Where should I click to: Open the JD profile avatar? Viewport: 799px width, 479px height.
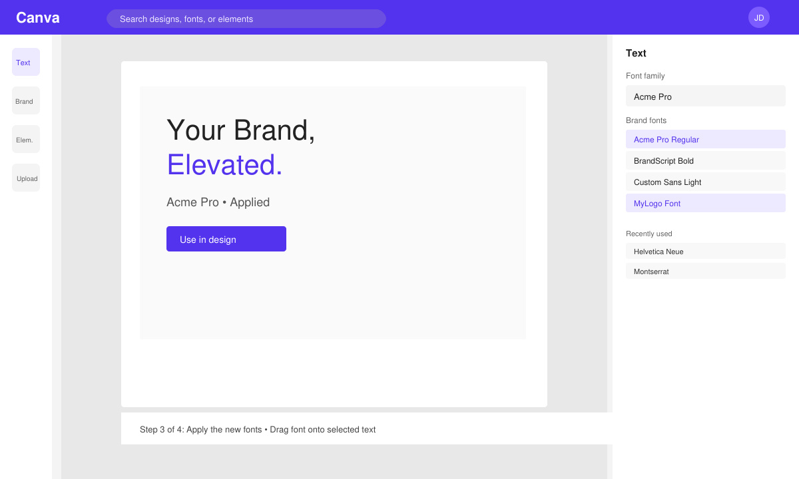tap(759, 17)
